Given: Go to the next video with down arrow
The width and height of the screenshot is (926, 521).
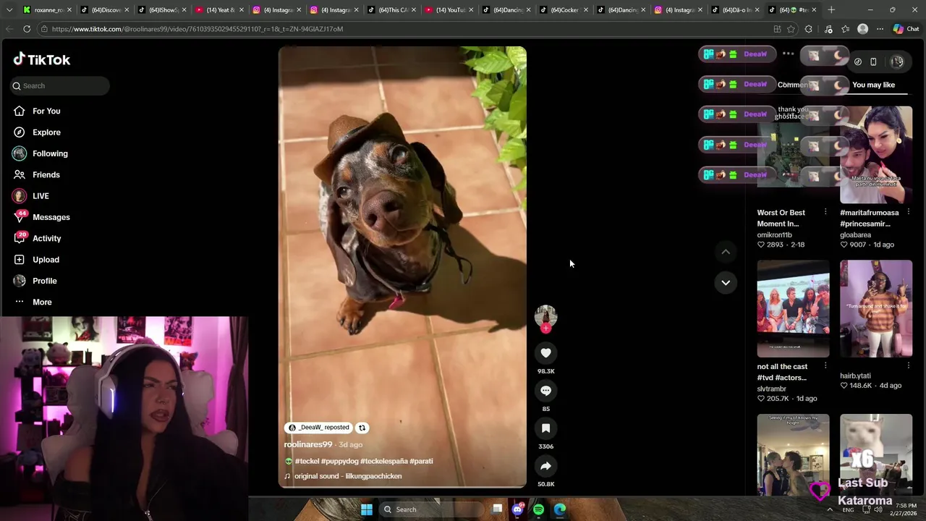Looking at the screenshot, I should click(x=726, y=282).
